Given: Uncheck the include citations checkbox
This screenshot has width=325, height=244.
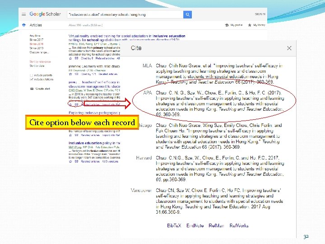Looking at the screenshot, I should pyautogui.click(x=32, y=80).
